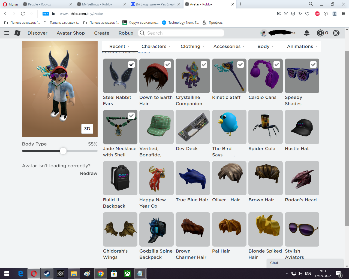
Task: Equip the Verified, Bonafide hat
Action: (157, 127)
